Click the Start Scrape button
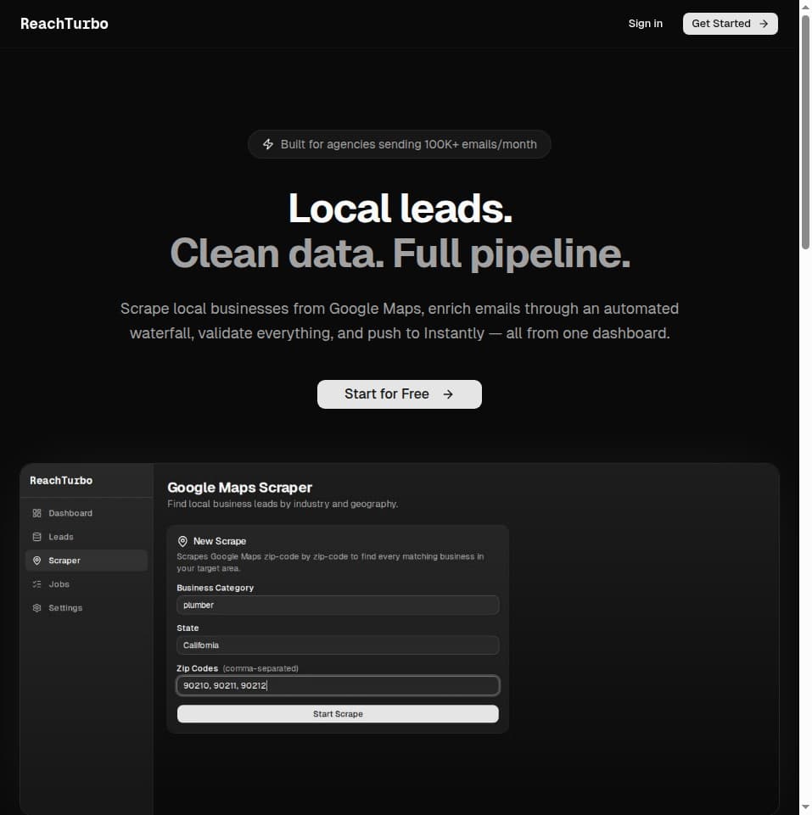Image resolution: width=812 pixels, height=815 pixels. [x=338, y=713]
